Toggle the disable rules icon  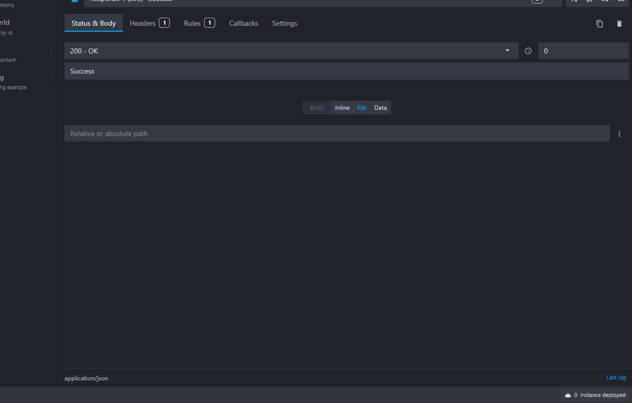coord(604,2)
